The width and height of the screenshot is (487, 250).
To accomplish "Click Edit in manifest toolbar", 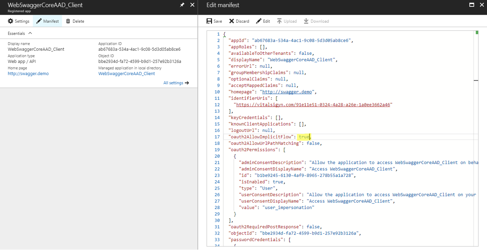I will pyautogui.click(x=263, y=21).
